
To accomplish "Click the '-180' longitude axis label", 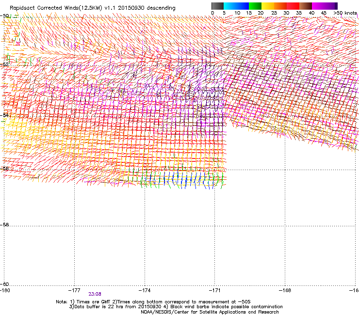I will [x=5, y=290].
